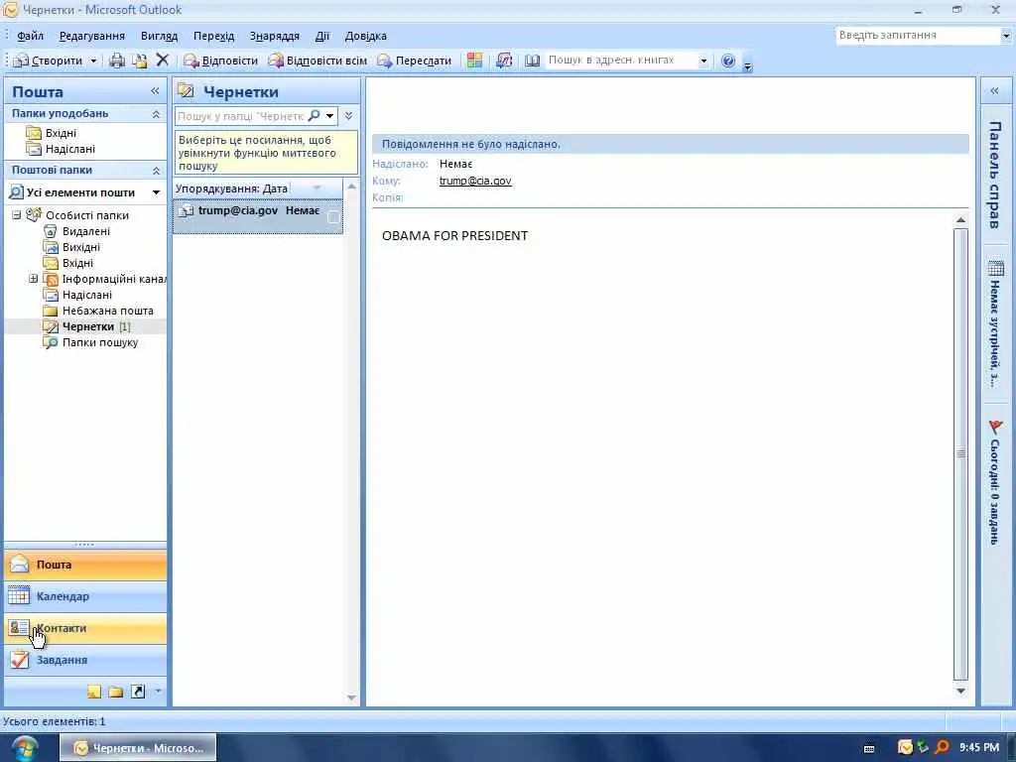Collapse the Особисті папки tree node
The height and width of the screenshot is (762, 1016).
17,215
